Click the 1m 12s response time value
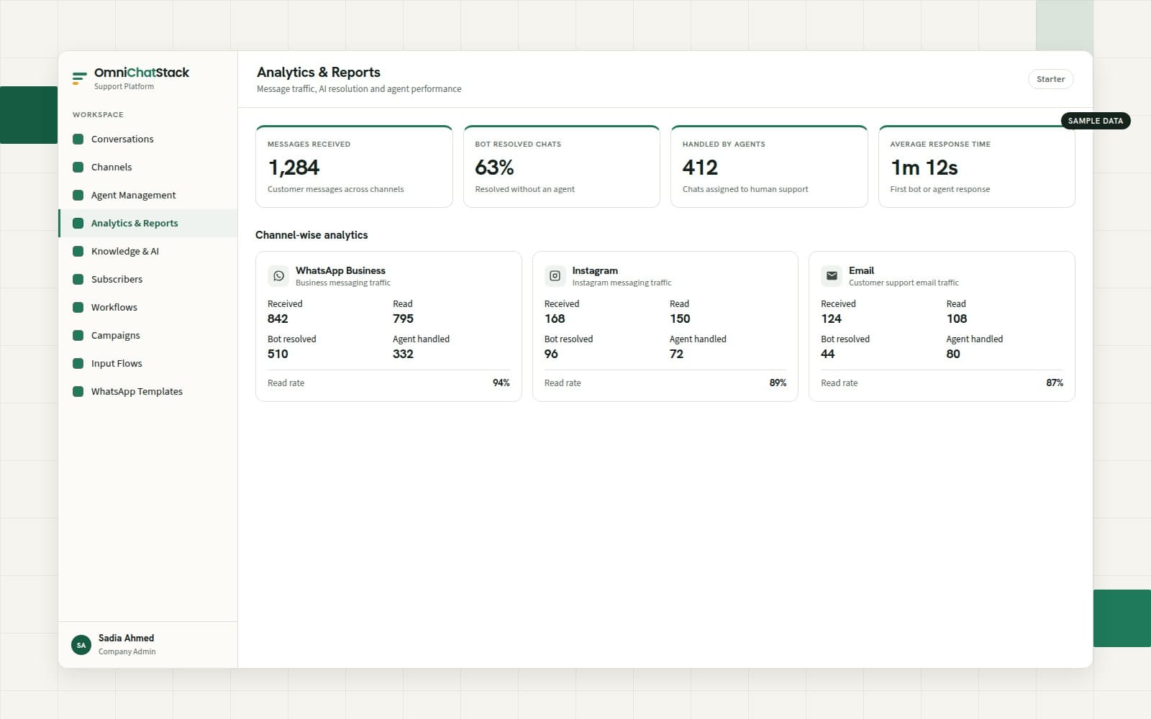The width and height of the screenshot is (1151, 719). point(924,168)
